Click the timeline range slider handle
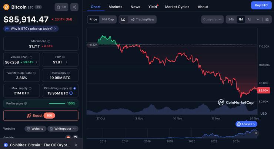The image size is (274, 149). pyautogui.click(x=256, y=133)
